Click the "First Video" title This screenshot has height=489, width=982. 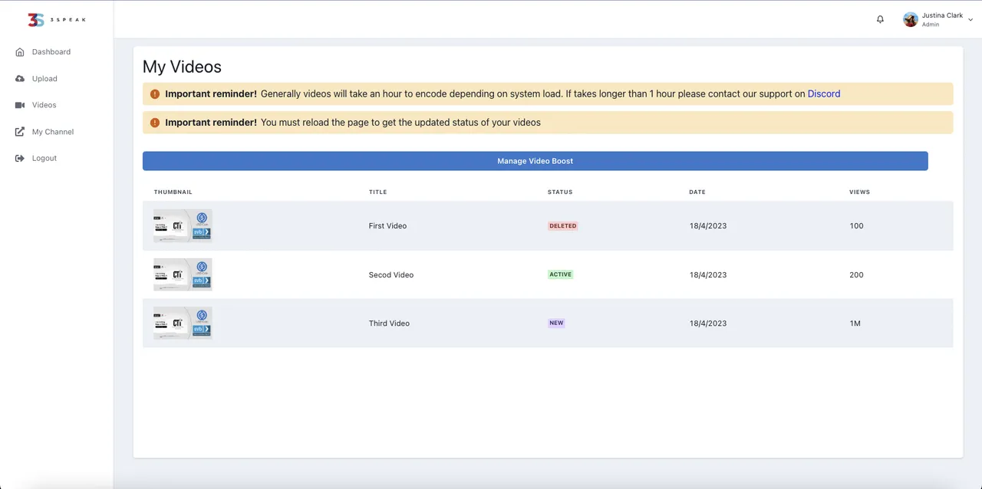pyautogui.click(x=387, y=226)
